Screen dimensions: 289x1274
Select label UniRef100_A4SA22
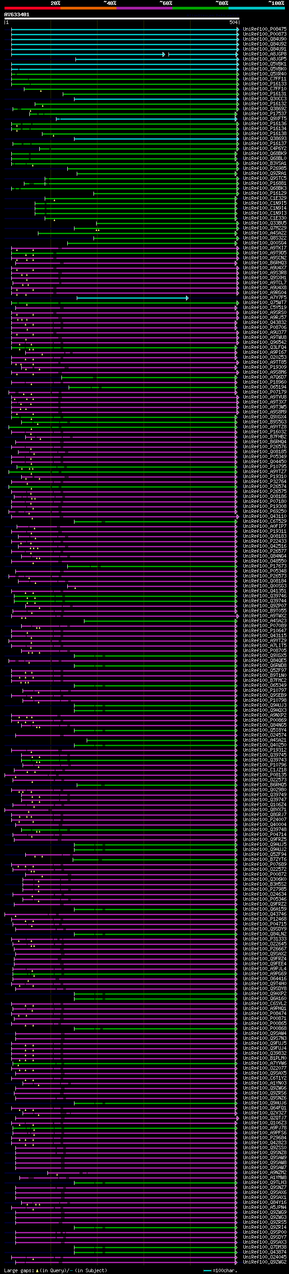tap(264, 233)
